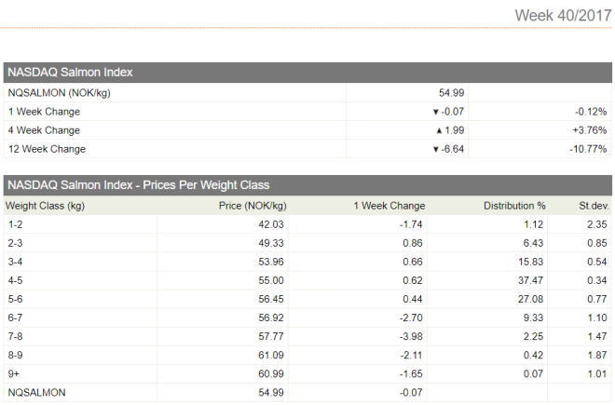Screen dimensions: 615x405
Task: Click the 12 Week Change row label
Action: (47, 149)
